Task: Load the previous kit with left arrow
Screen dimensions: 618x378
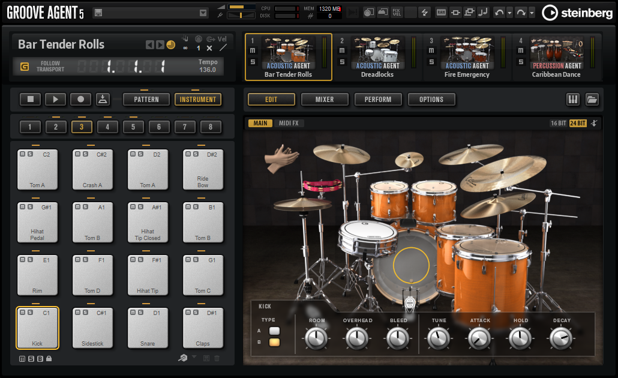Action: tap(149, 44)
